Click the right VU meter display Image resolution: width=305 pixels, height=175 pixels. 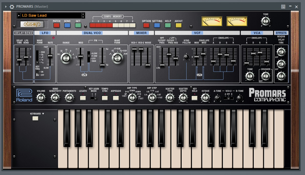click(x=237, y=21)
